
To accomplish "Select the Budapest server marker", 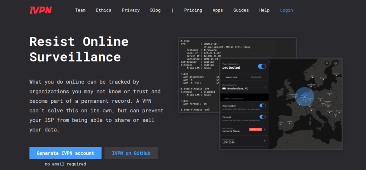I will (328, 106).
